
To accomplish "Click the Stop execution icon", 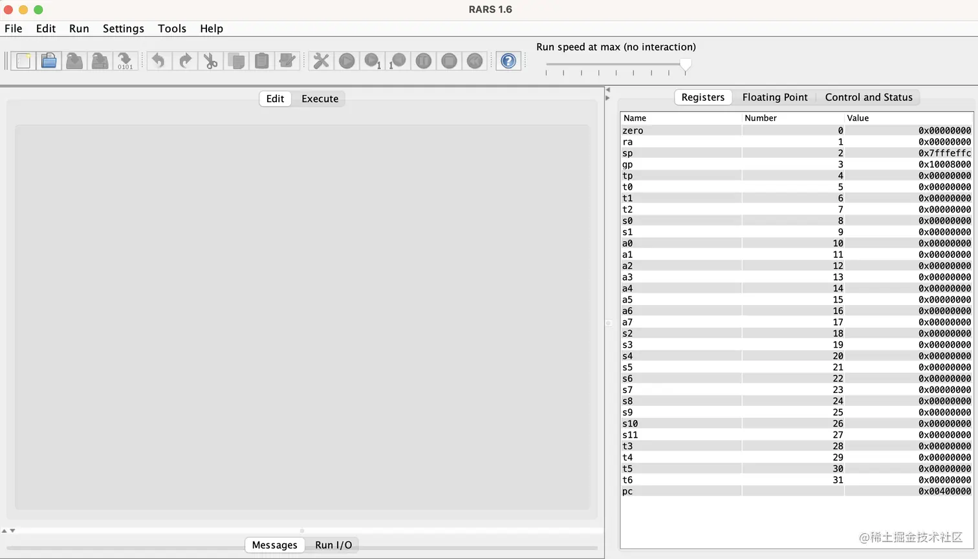I will tap(449, 61).
